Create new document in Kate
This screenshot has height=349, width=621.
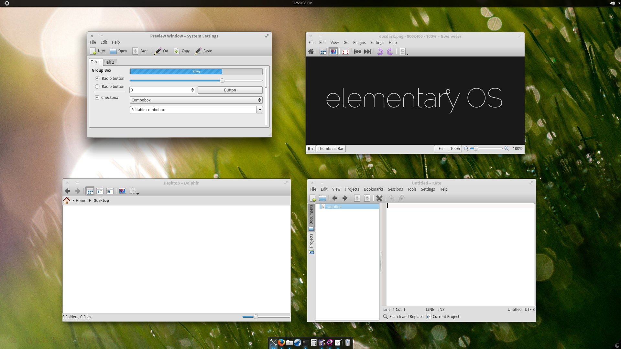click(312, 198)
